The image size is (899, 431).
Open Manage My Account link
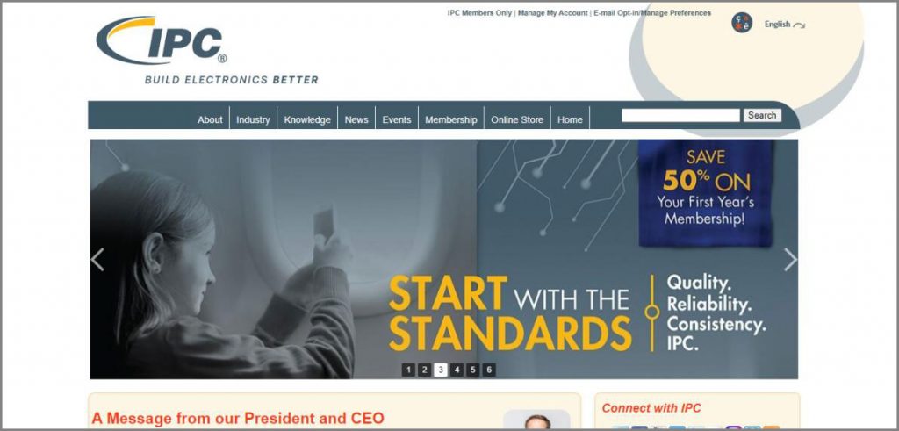coord(553,12)
